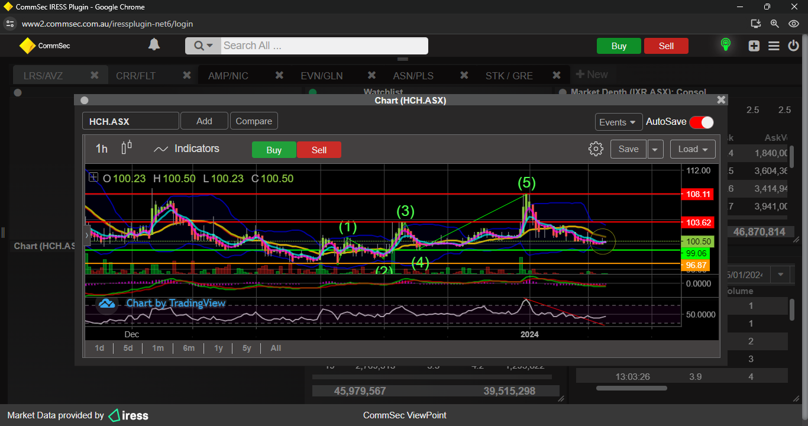Click the chart toolbar Buy button
This screenshot has width=808, height=426.
(274, 150)
